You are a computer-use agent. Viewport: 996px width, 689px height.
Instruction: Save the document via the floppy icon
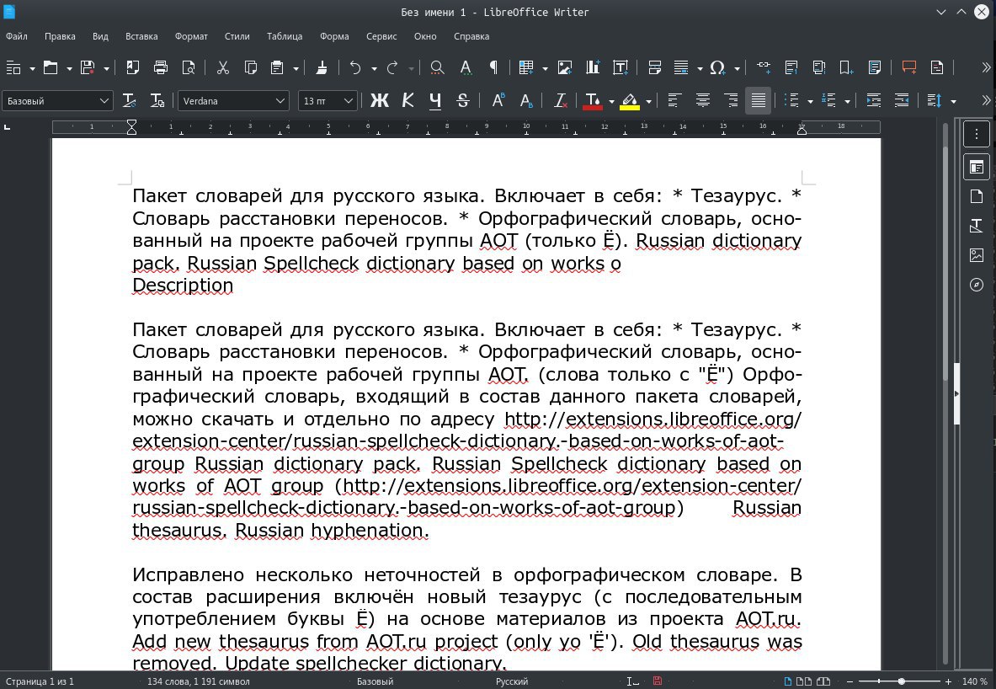click(88, 67)
